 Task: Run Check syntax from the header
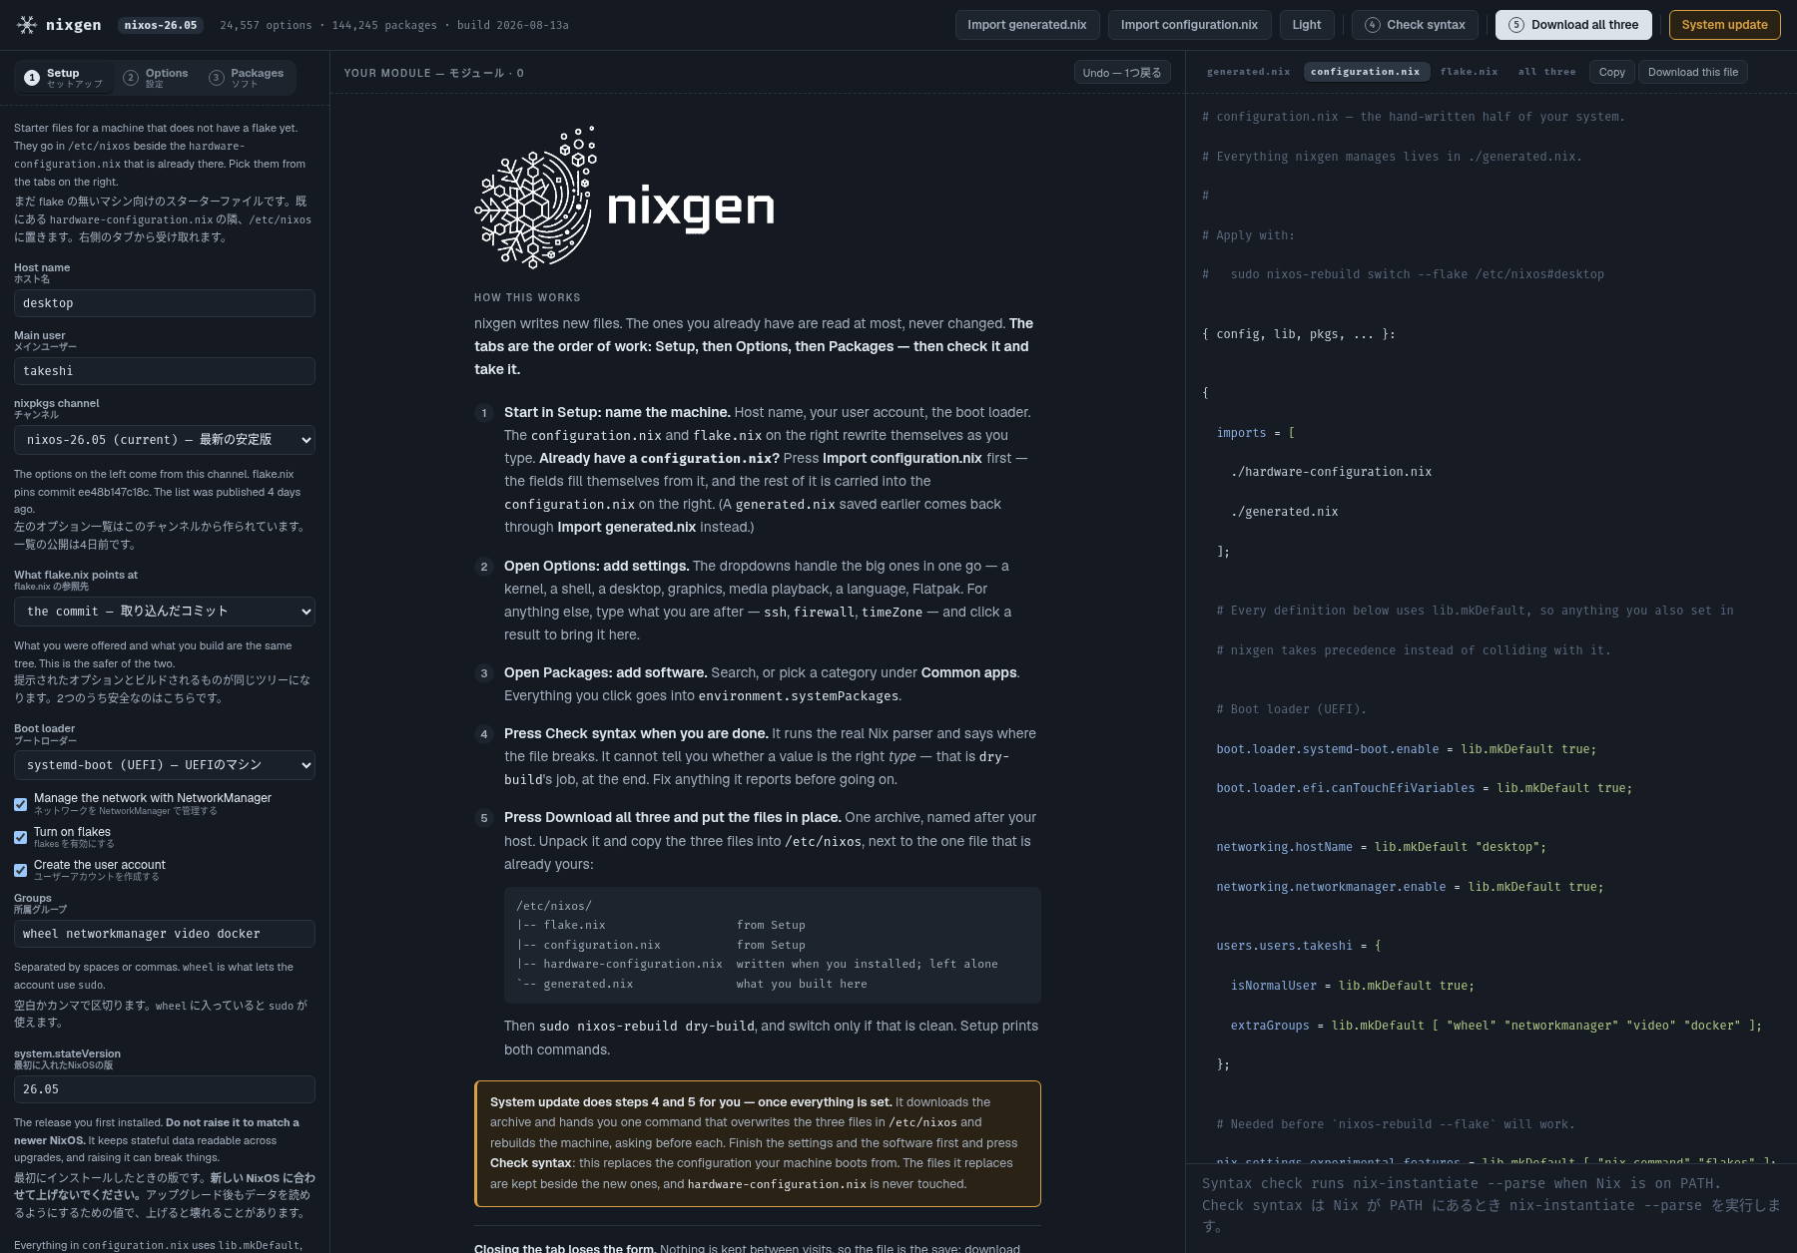pos(1415,25)
